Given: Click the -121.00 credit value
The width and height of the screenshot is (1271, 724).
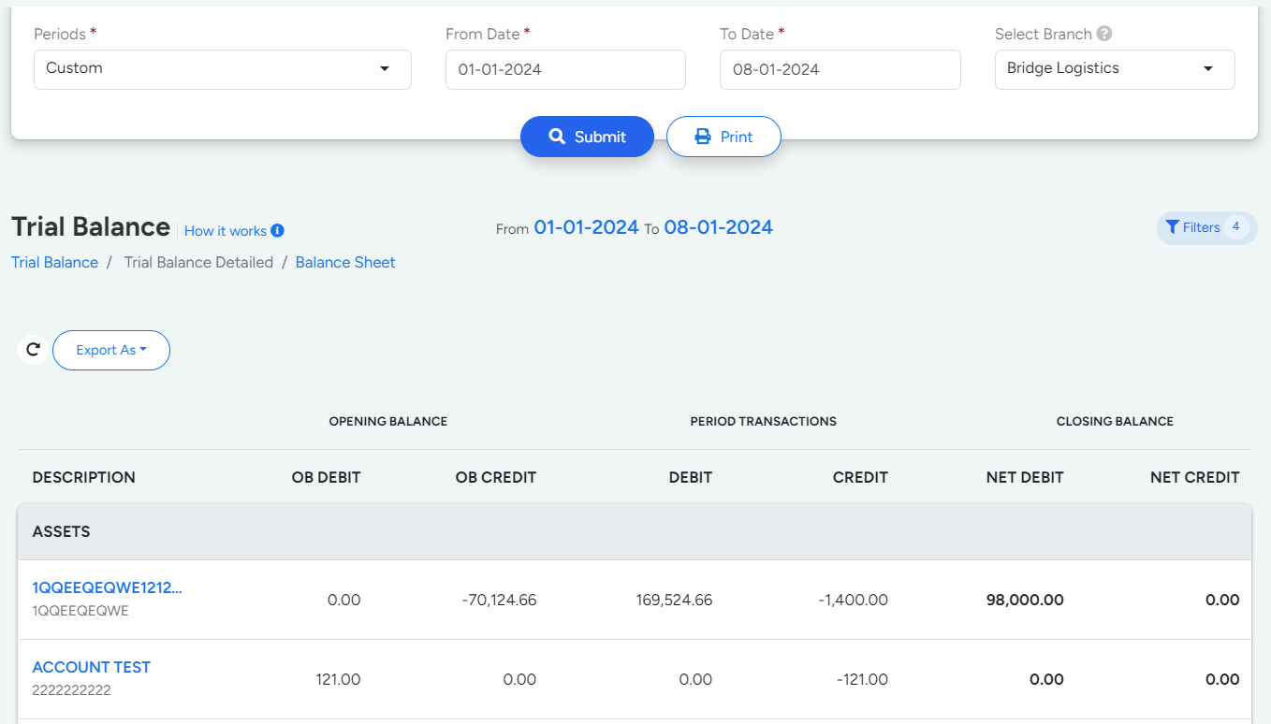Looking at the screenshot, I should [862, 679].
